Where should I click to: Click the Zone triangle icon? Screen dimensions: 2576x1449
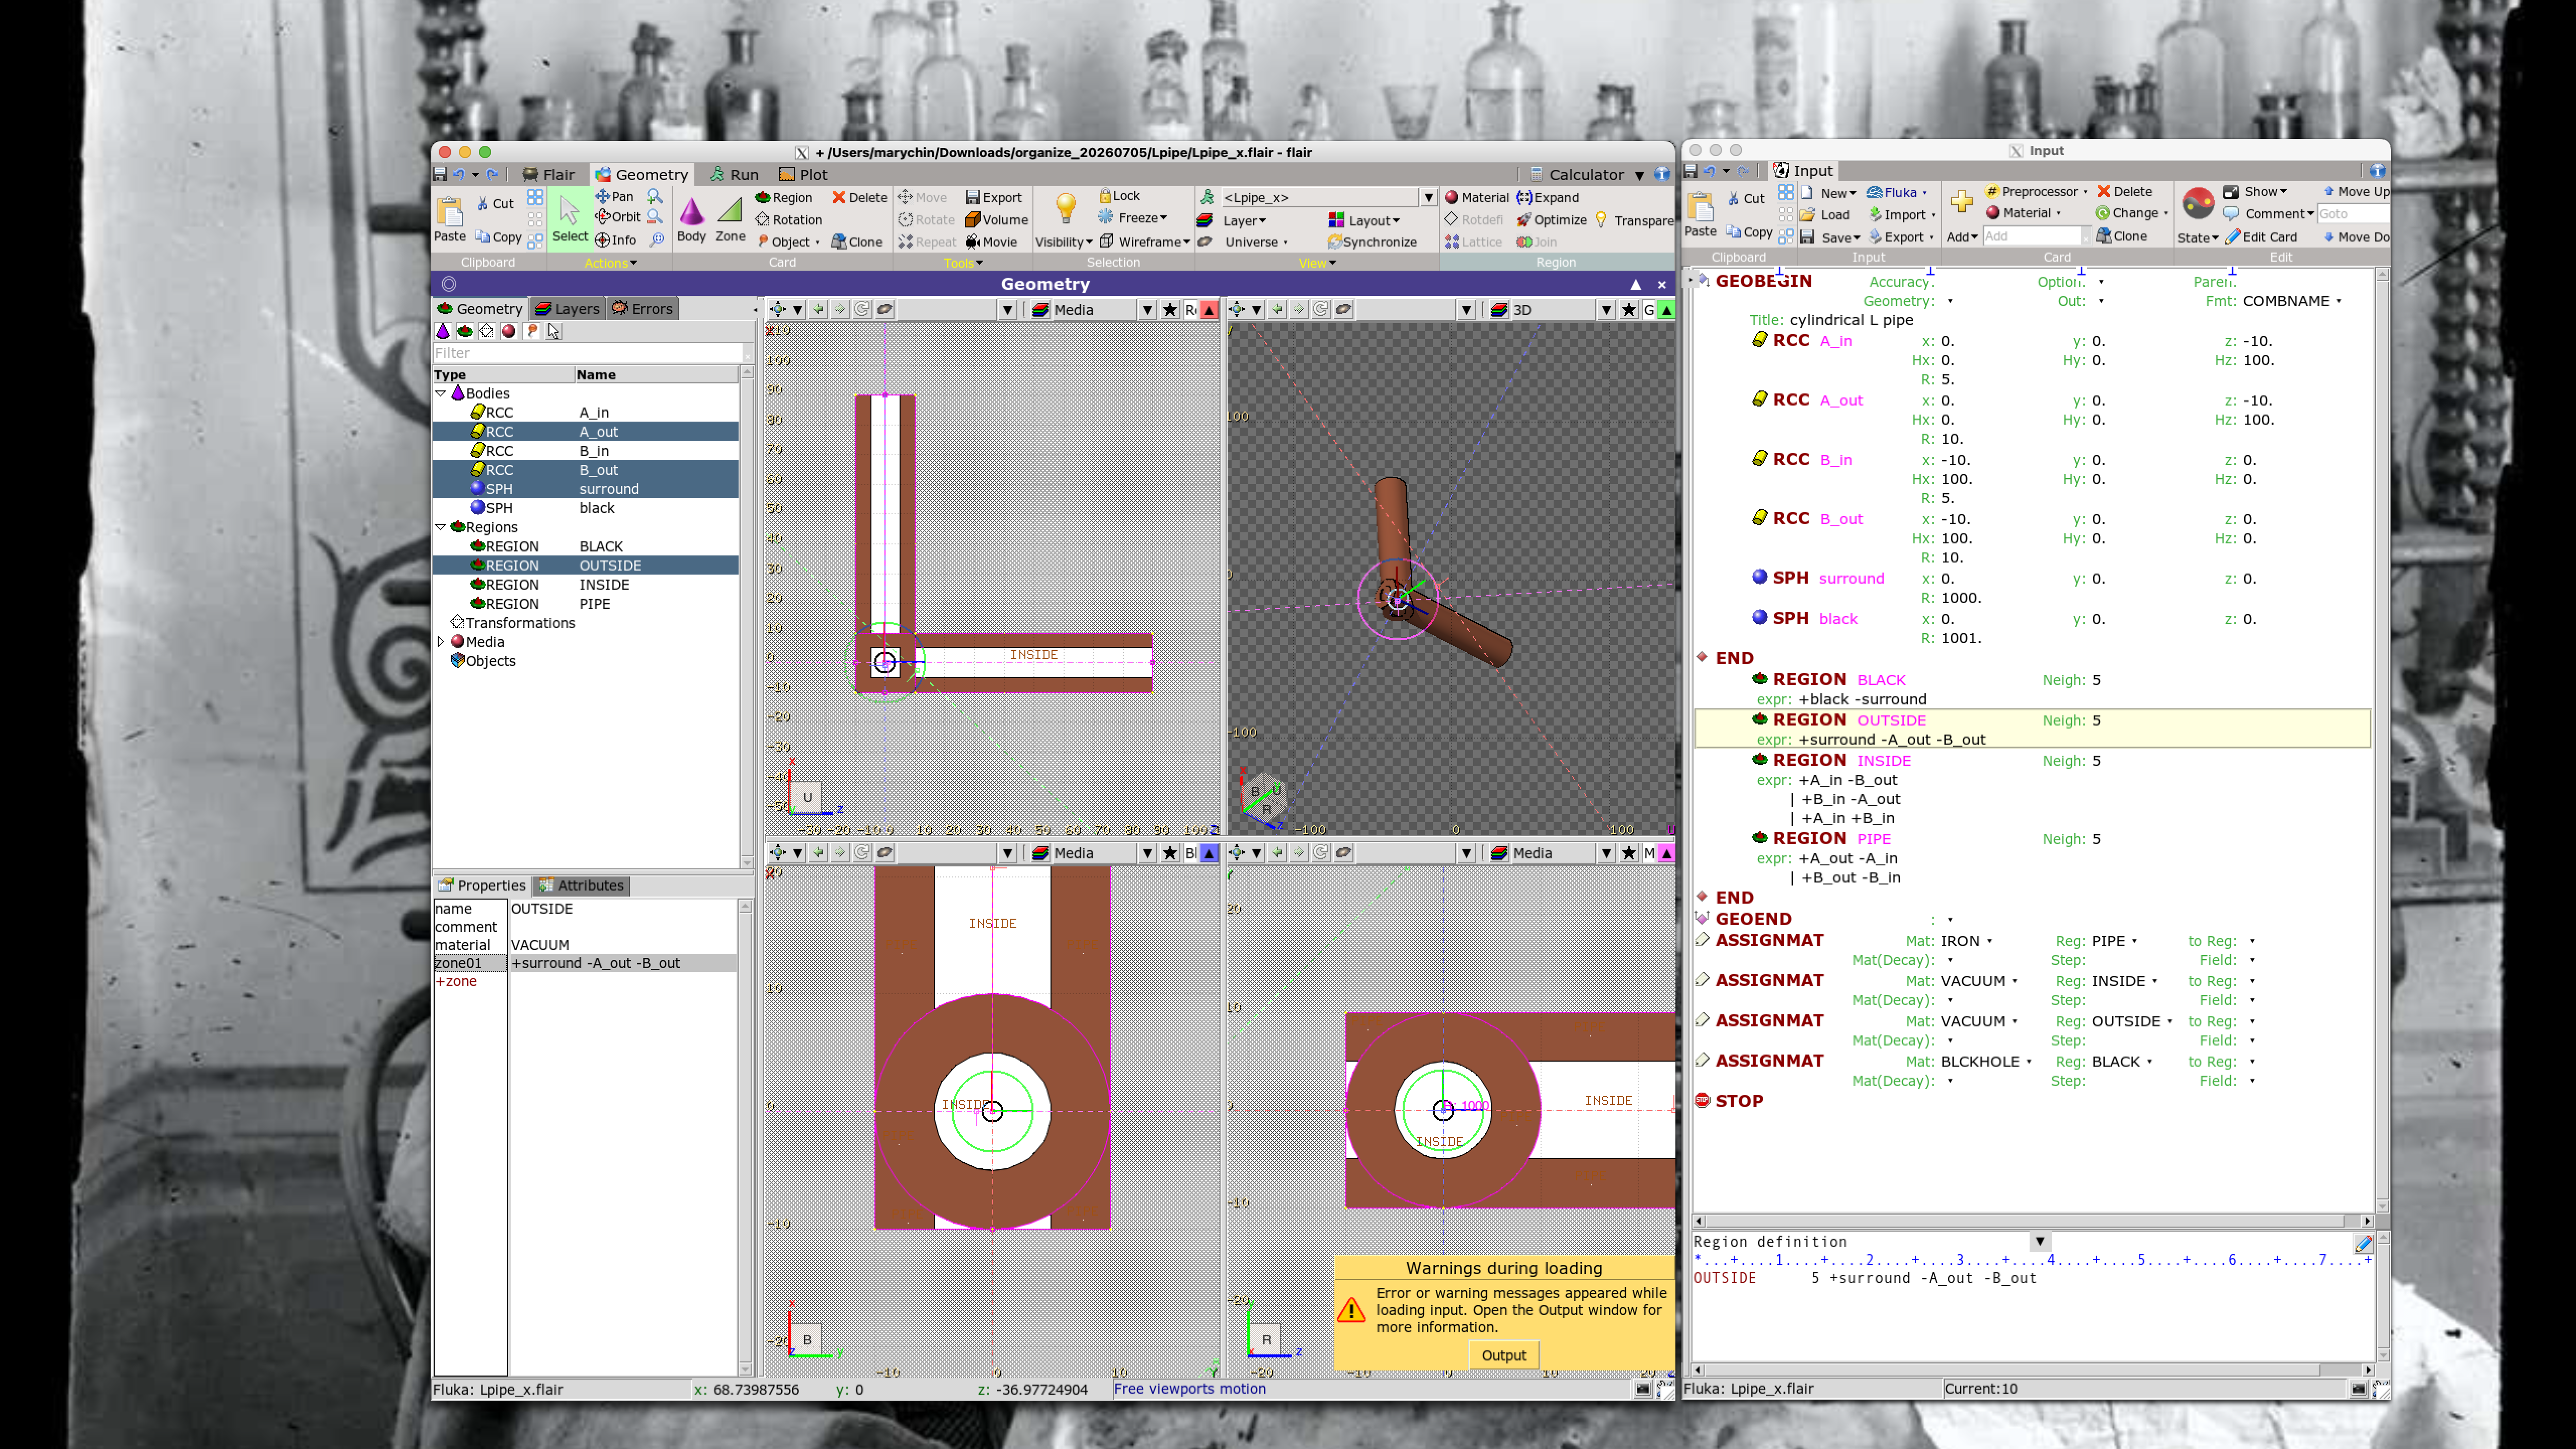tap(730, 219)
